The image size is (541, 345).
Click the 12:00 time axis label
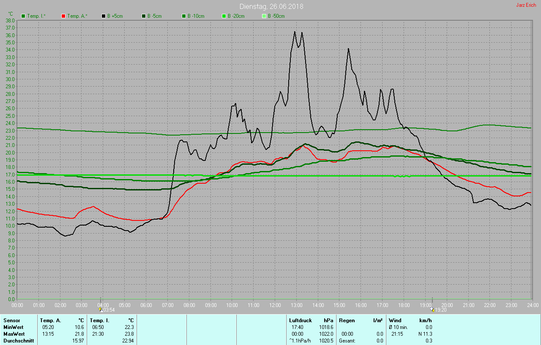pos(275,305)
